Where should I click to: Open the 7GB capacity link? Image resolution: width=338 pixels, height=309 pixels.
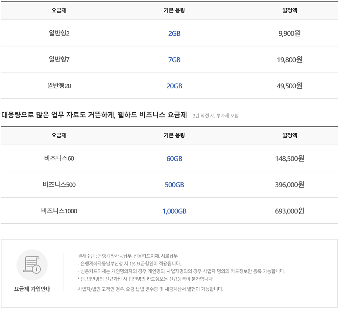175,59
